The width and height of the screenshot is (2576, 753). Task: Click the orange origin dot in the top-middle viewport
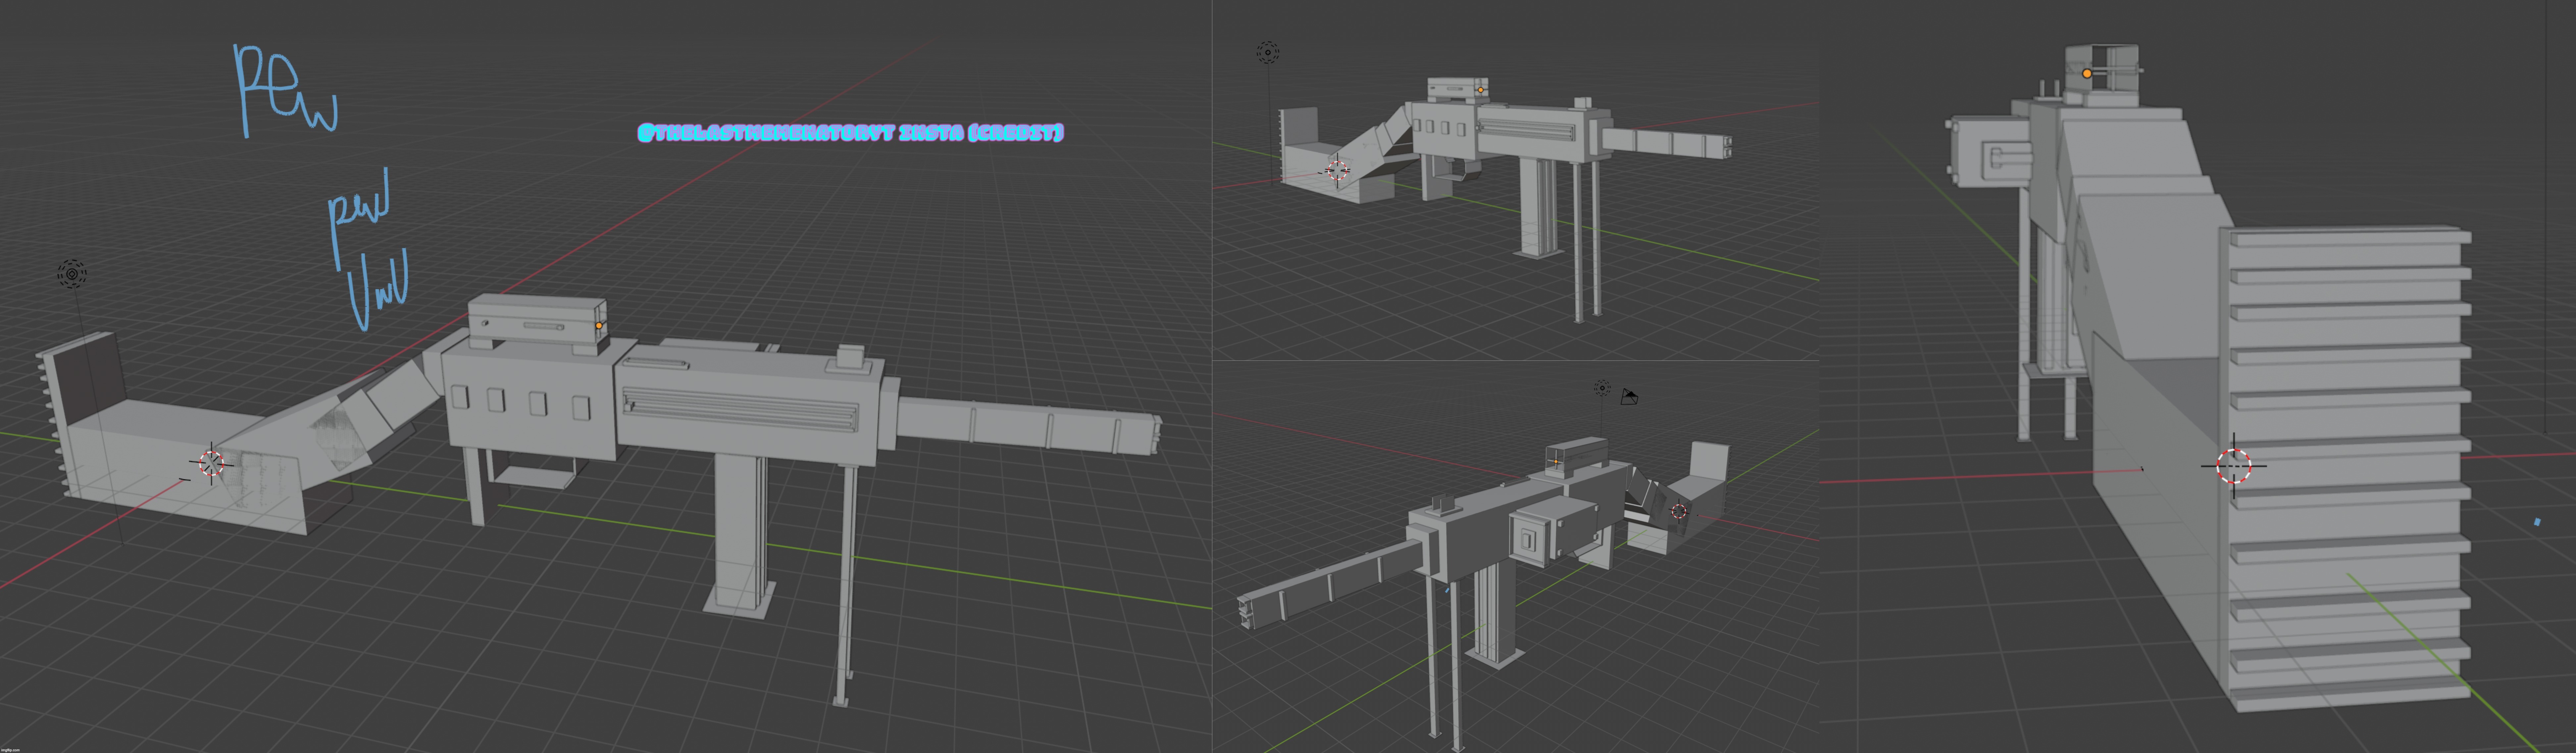[x=1481, y=90]
